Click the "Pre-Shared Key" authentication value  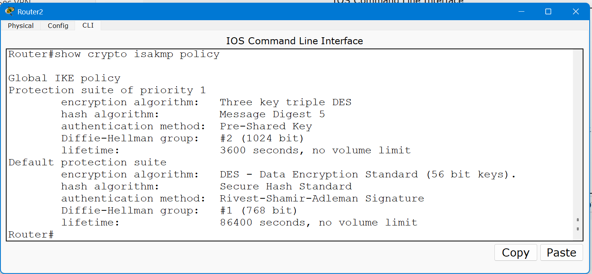tap(266, 127)
